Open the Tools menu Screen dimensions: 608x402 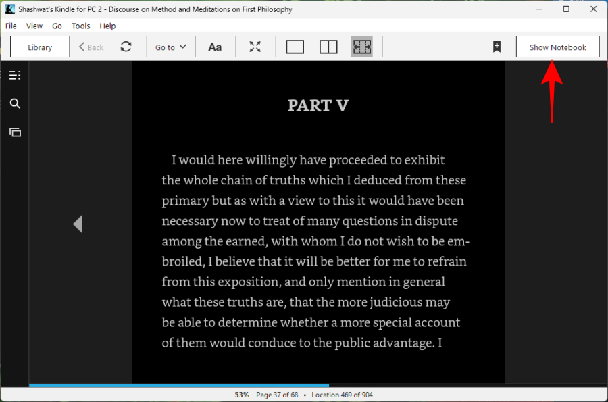[80, 26]
